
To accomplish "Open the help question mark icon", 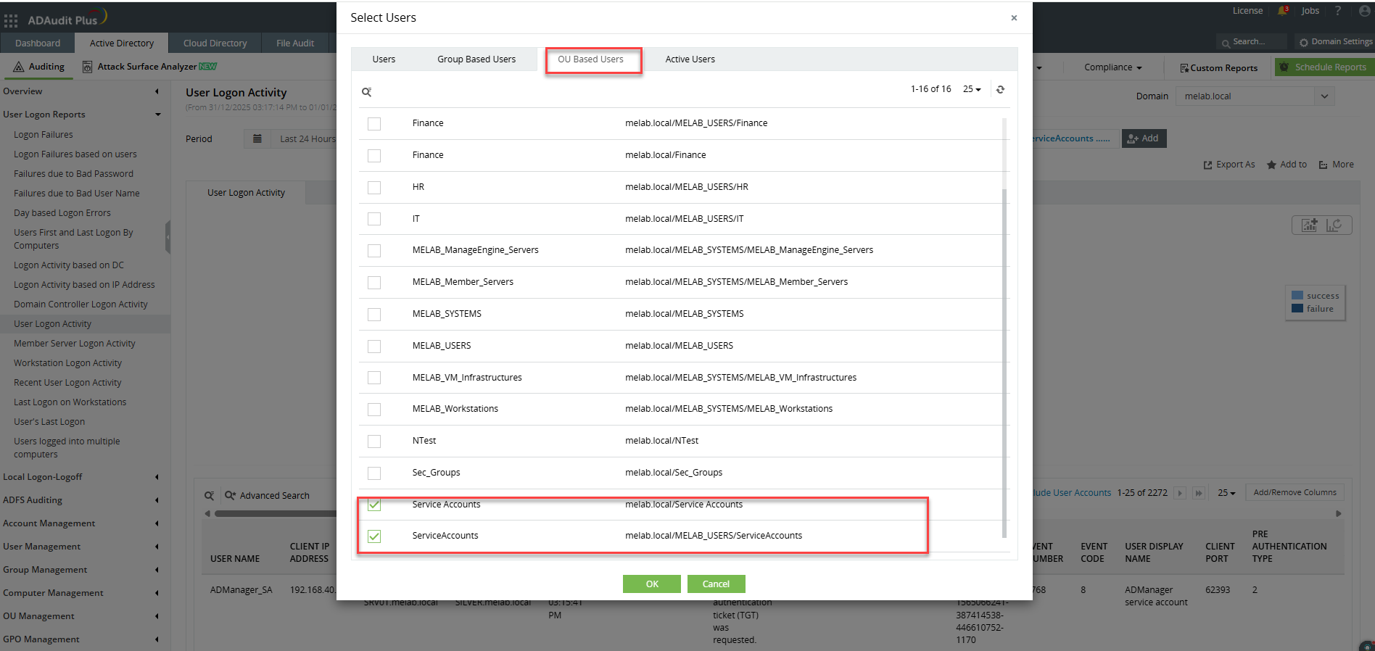I will tap(1338, 11).
